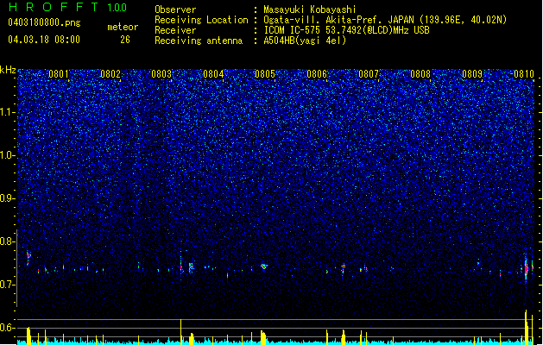This screenshot has height=345, width=543.
Task: Click the 0809 time marker
Action: click(x=472, y=74)
